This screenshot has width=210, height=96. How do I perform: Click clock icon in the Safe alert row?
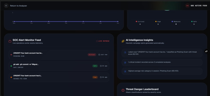pyautogui.click(x=101, y=66)
